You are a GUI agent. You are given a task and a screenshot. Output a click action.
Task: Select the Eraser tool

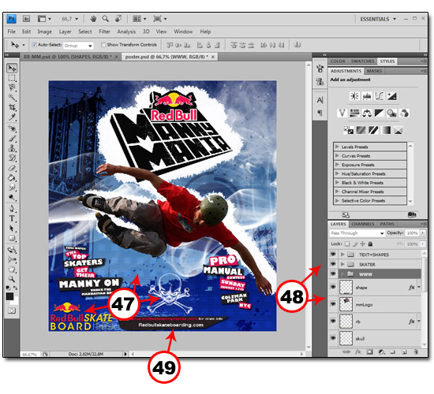(12, 168)
